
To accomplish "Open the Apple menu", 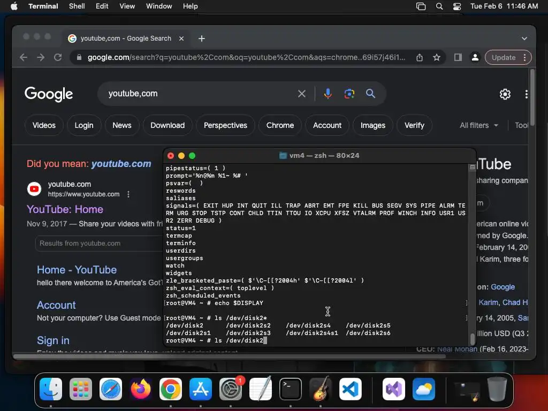I will click(x=14, y=6).
